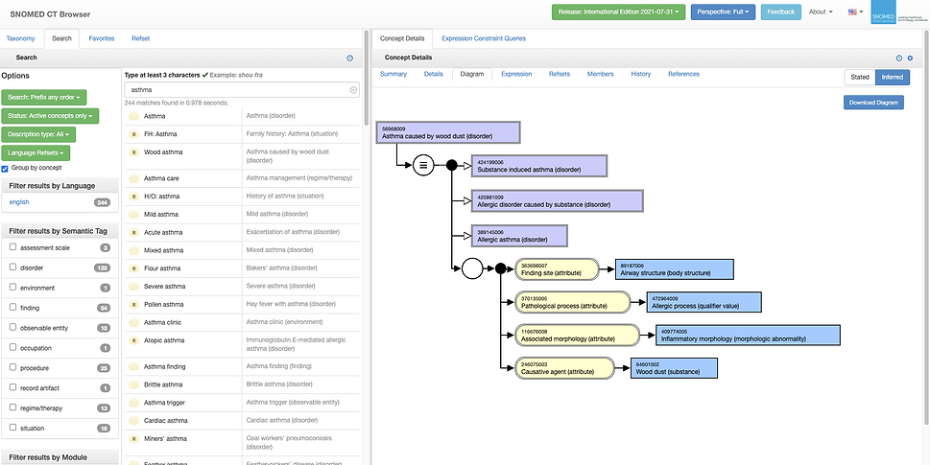This screenshot has height=465, width=930.
Task: Open the Details sub-tab
Action: pos(434,74)
